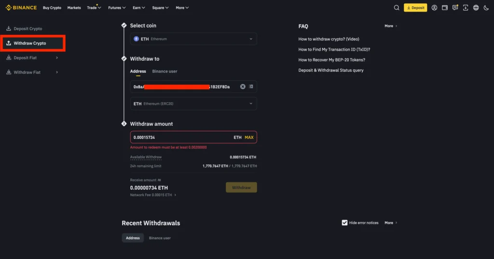This screenshot has width=494, height=259.
Task: Expand the Network Fee details arrow
Action: (175, 195)
